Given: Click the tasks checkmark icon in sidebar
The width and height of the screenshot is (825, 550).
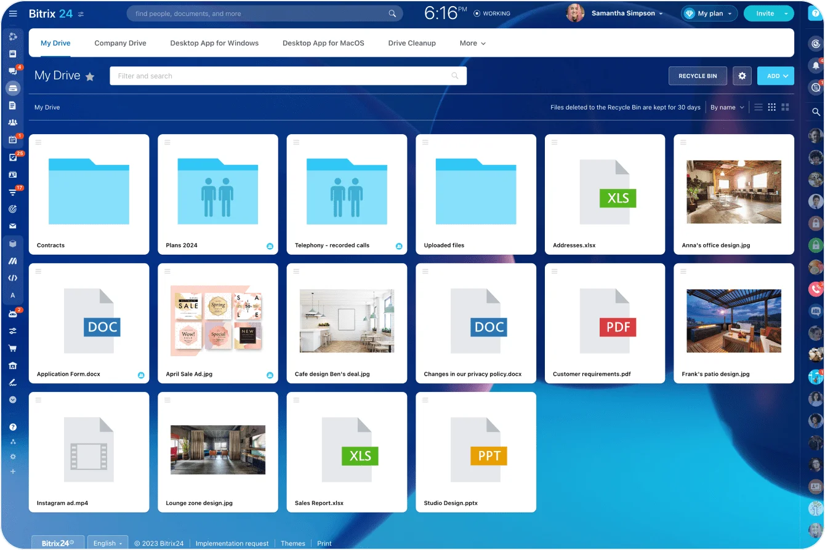Looking at the screenshot, I should click(x=13, y=157).
